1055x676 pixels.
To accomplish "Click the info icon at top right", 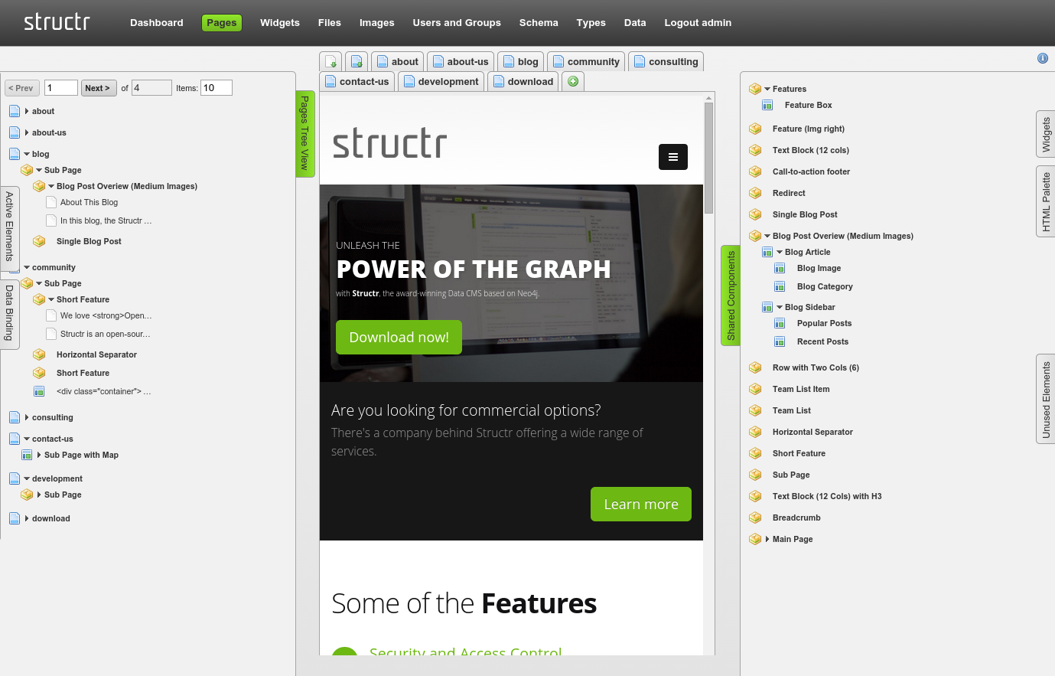I will pos(1042,58).
